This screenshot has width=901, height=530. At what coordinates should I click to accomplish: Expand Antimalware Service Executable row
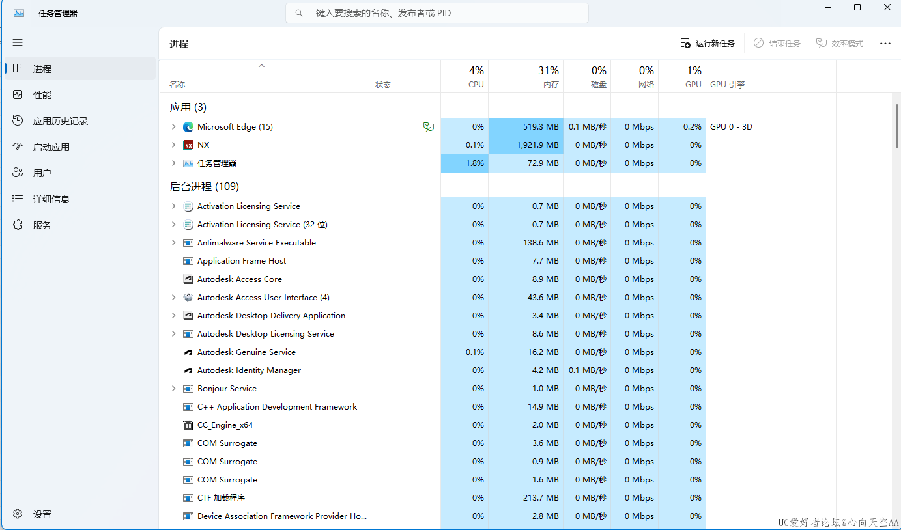(173, 243)
